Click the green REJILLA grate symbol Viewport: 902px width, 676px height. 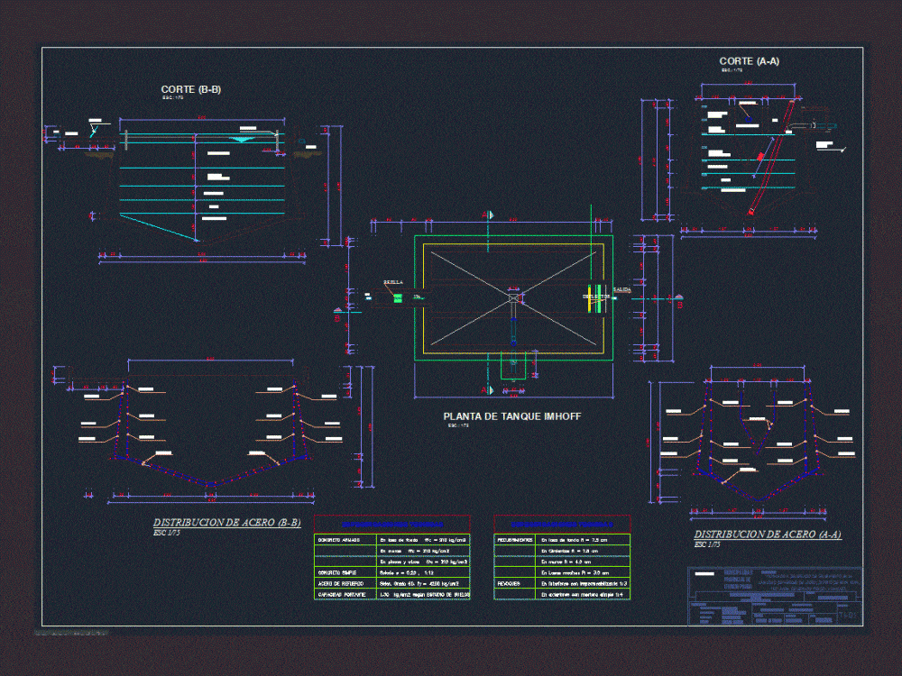[x=396, y=297]
